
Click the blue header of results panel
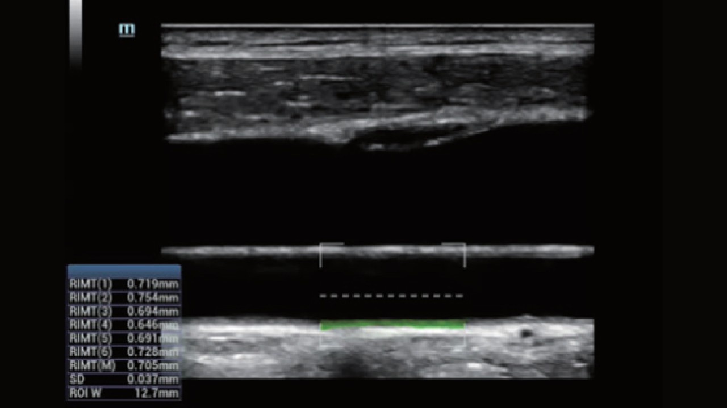pos(124,271)
